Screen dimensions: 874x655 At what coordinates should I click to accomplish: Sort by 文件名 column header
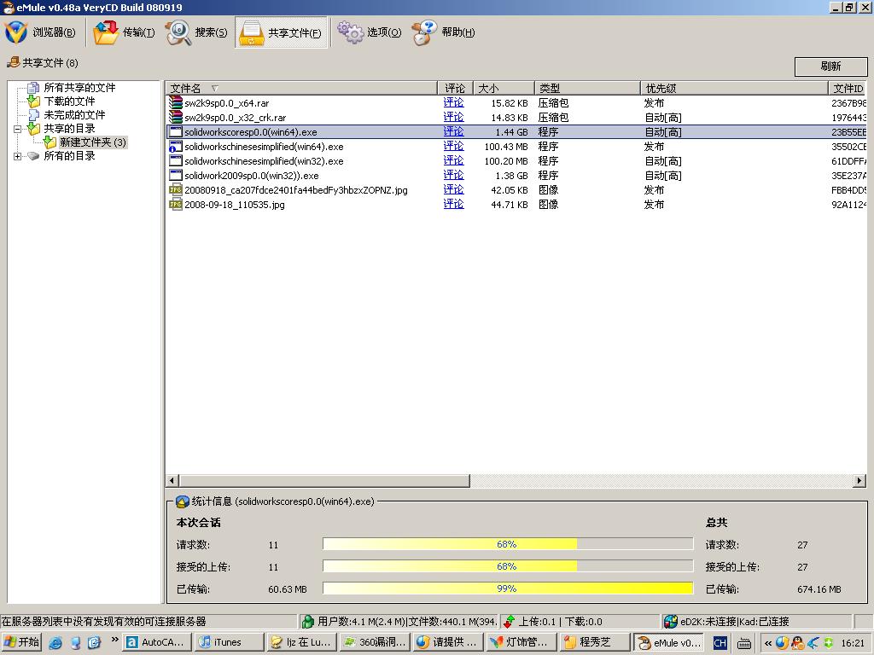tap(301, 88)
